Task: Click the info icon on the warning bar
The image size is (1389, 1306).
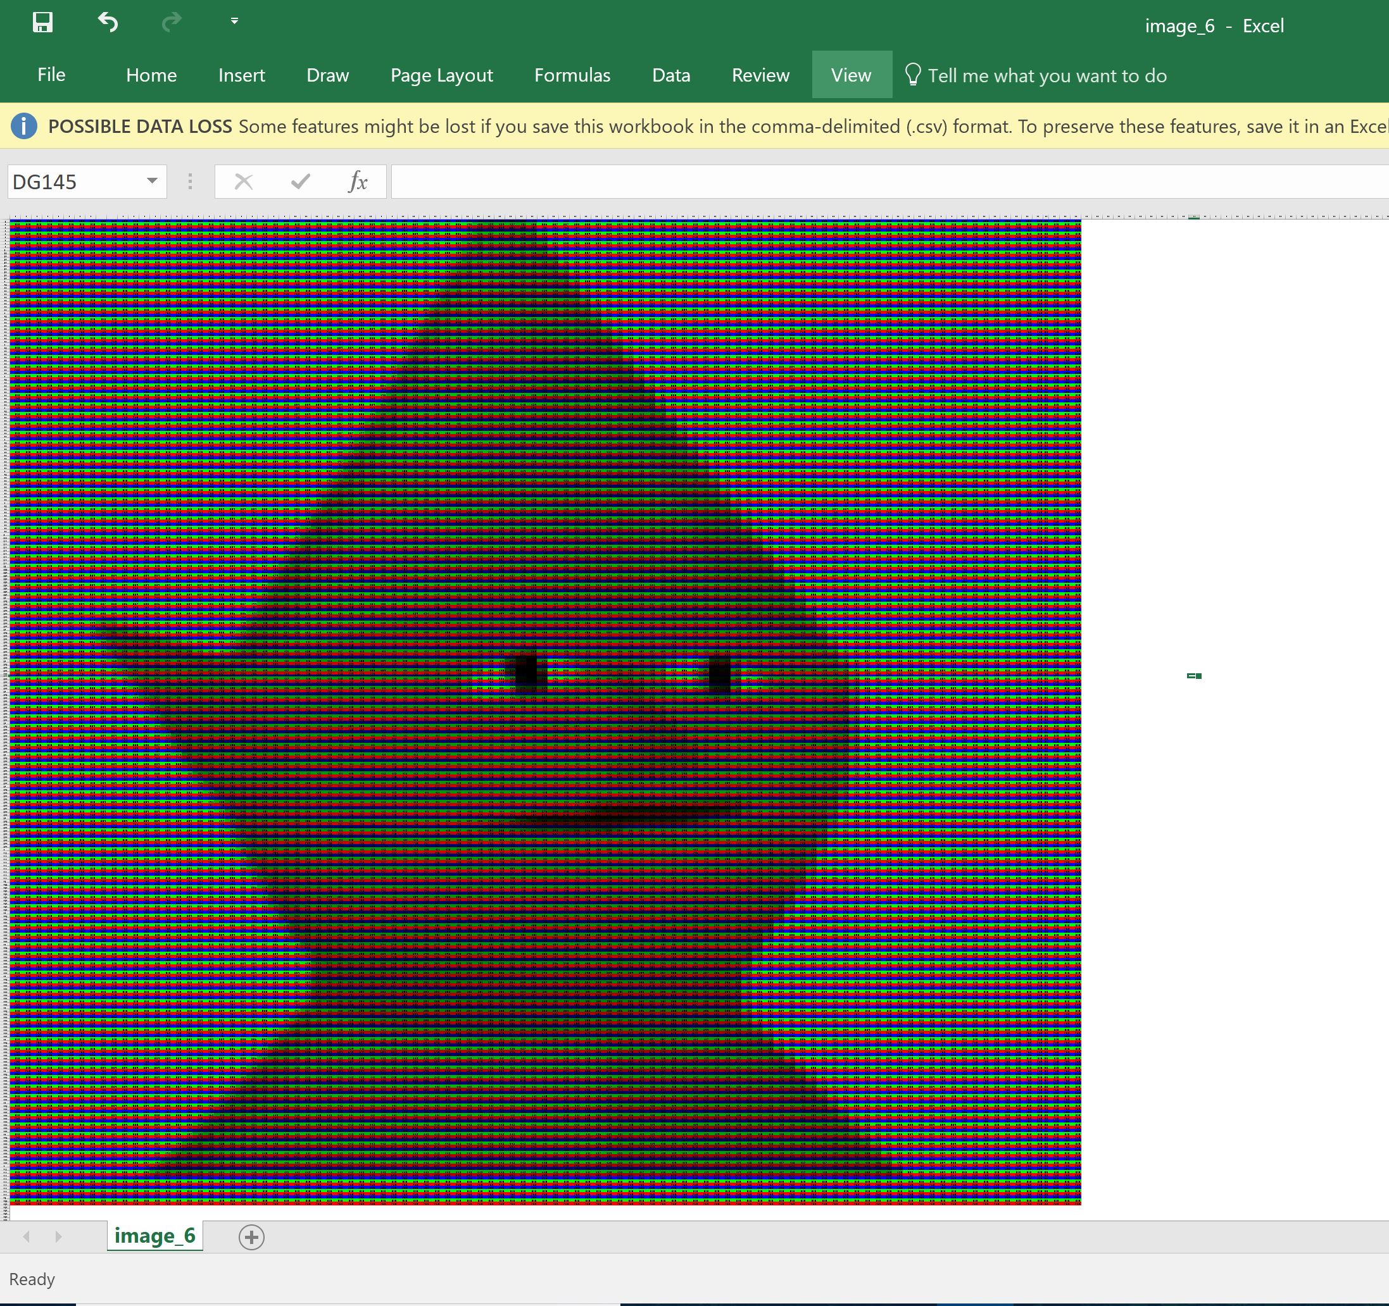Action: point(23,126)
